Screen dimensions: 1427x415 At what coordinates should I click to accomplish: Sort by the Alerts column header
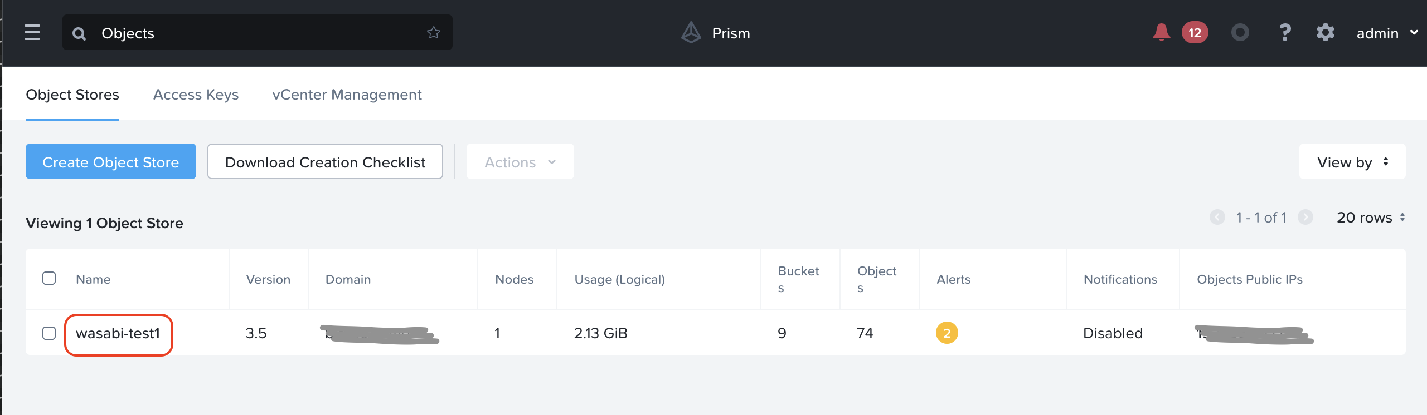953,279
